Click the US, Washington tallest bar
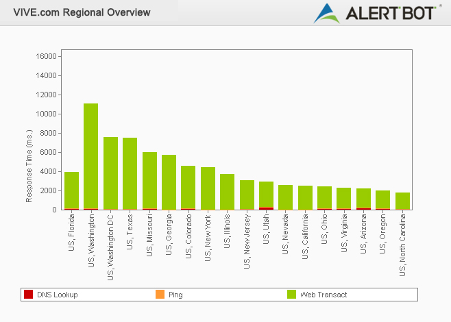451x322 pixels. click(x=91, y=156)
